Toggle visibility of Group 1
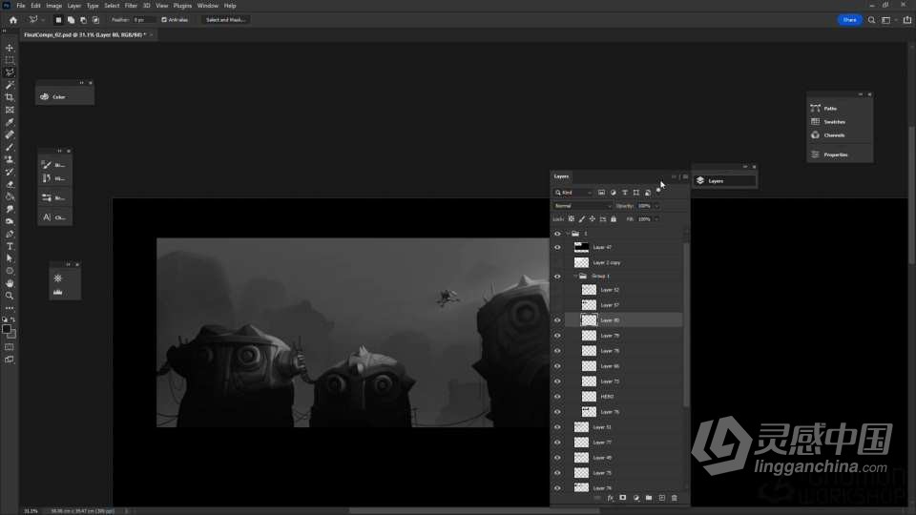Screen dimensions: 916x515 point(557,277)
